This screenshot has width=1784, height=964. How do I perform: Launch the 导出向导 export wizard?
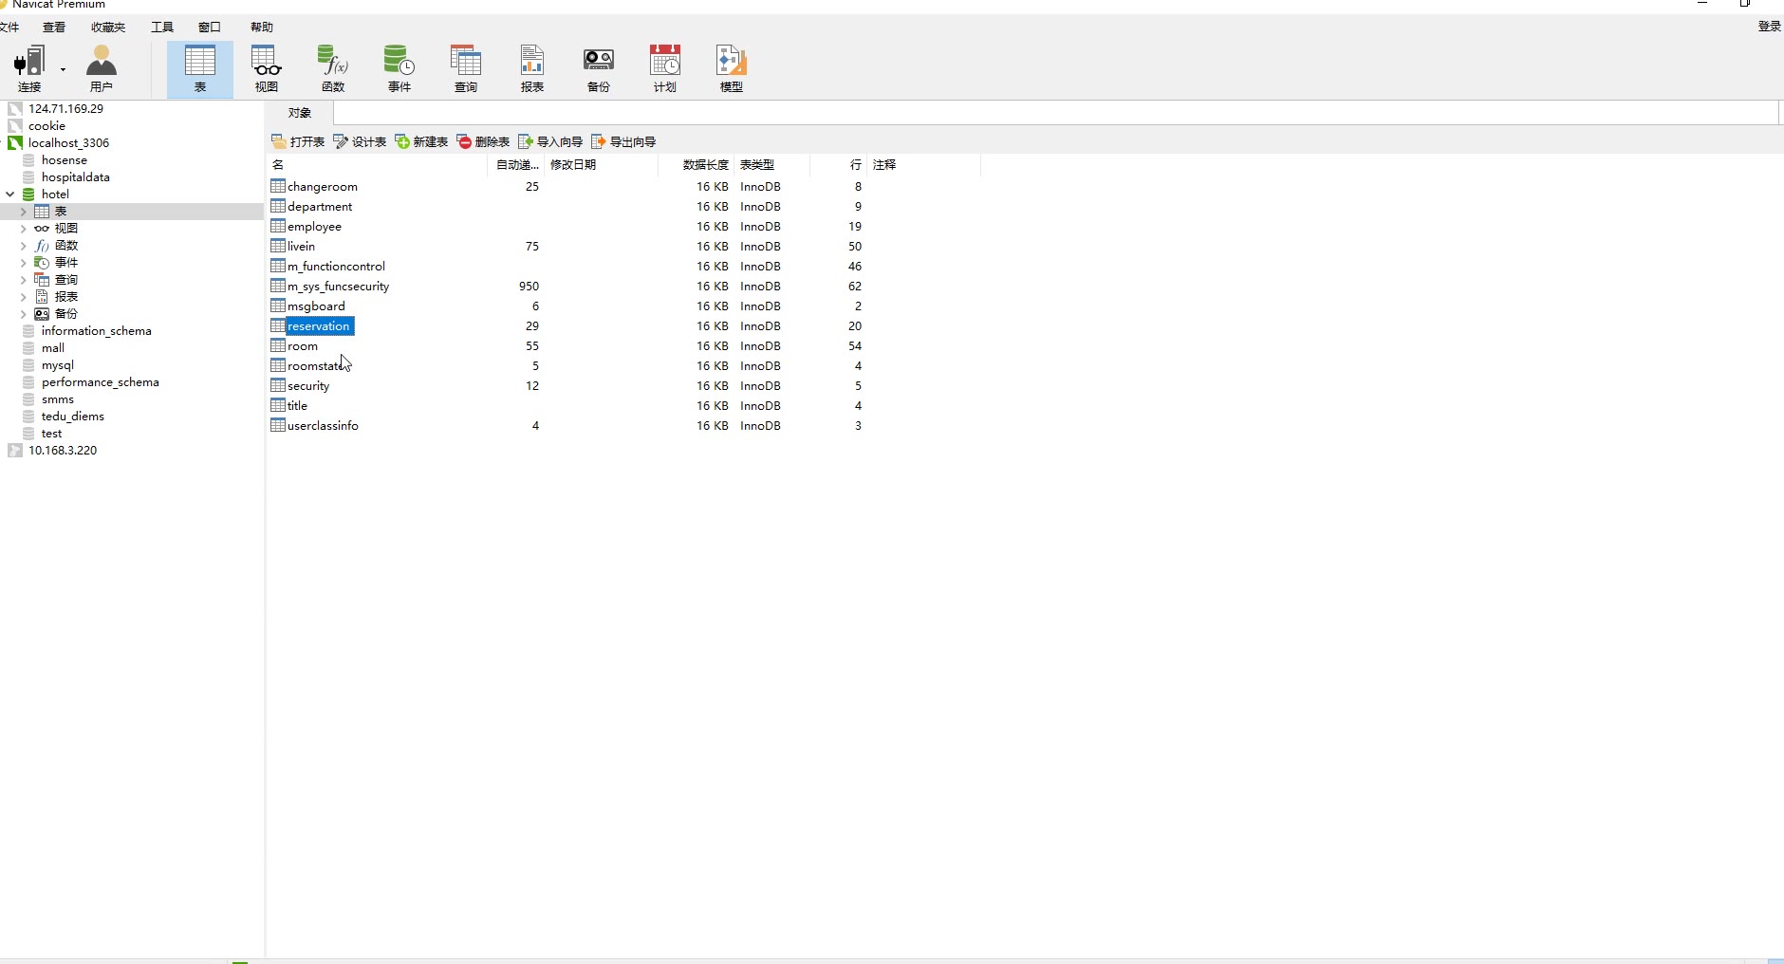click(x=623, y=141)
